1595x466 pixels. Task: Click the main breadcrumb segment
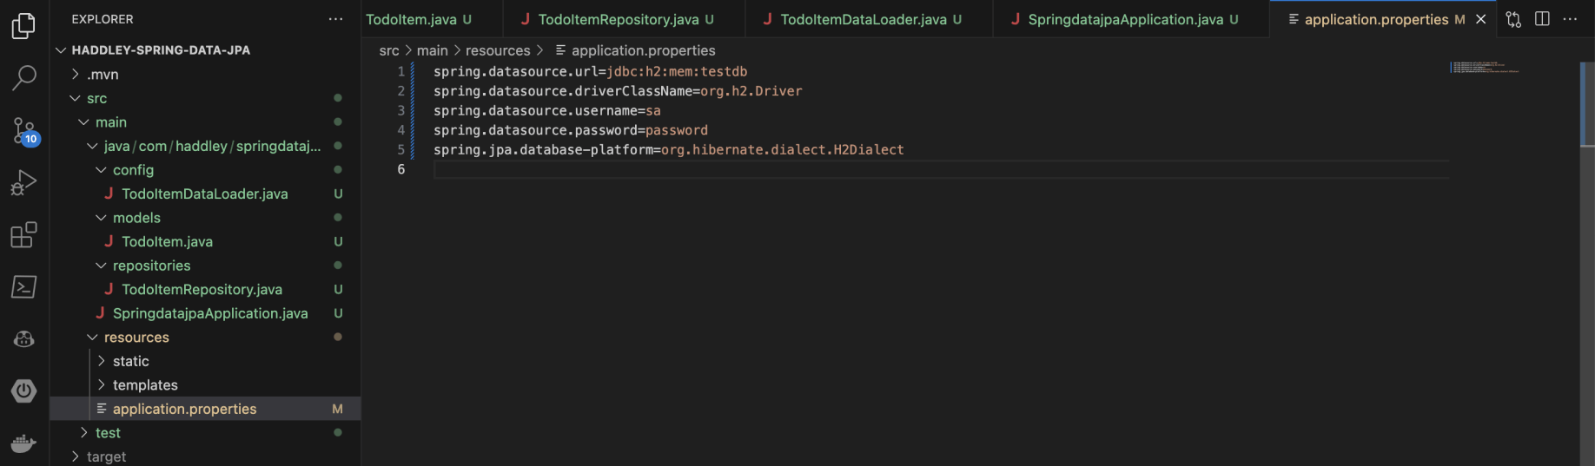(x=433, y=51)
